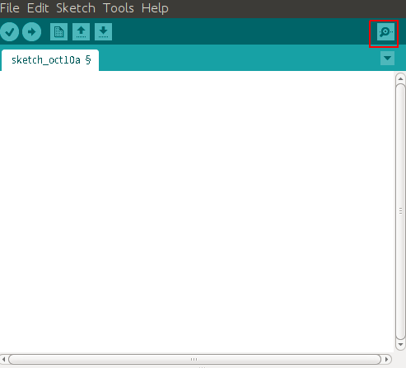Open the Serial Monitor magnifier icon
This screenshot has width=406, height=368.
click(x=385, y=32)
